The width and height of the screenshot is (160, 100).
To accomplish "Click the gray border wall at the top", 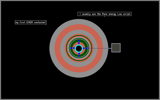I will click(80, 1).
